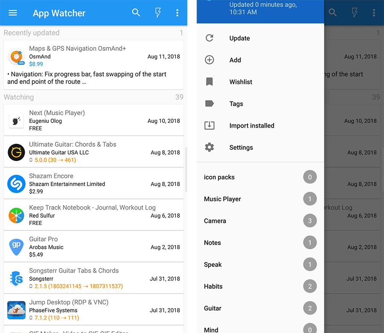Tap version 5.0.0 (30 → 461) text

(55, 160)
